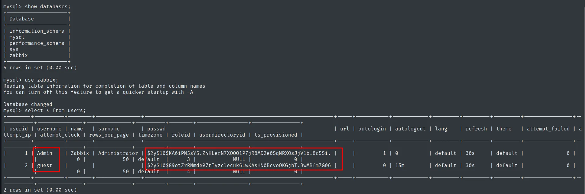Click the 'select * from users;' command
The width and height of the screenshot is (585, 194).
(55, 111)
